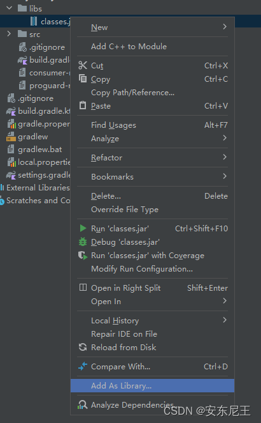Open the Analyze submenu arrow

225,138
